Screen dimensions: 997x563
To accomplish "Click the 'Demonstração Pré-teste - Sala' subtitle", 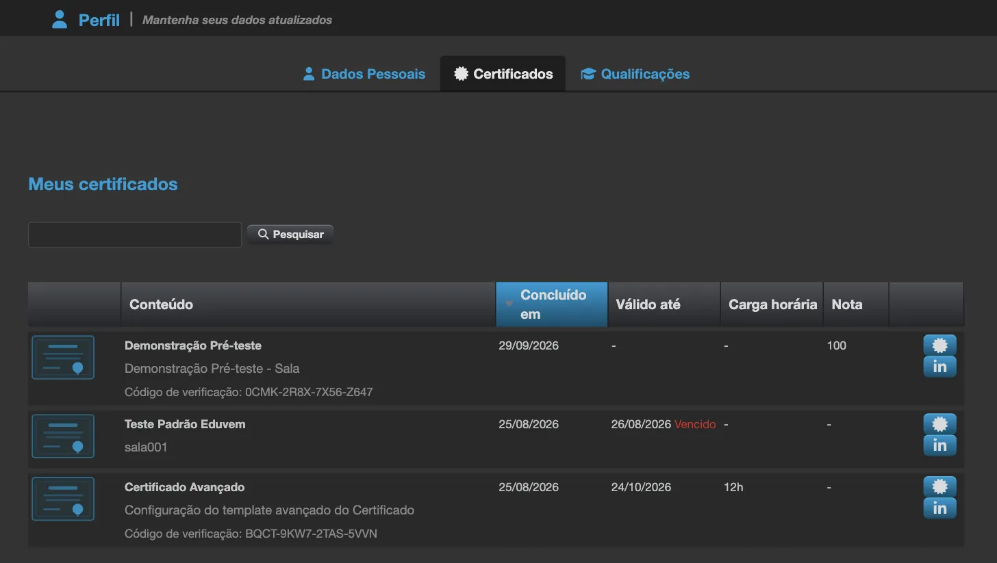I will point(212,369).
